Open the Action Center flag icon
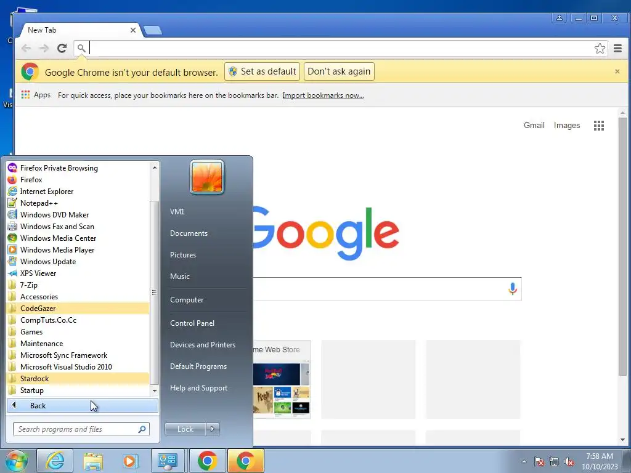631x473 pixels. pos(539,461)
